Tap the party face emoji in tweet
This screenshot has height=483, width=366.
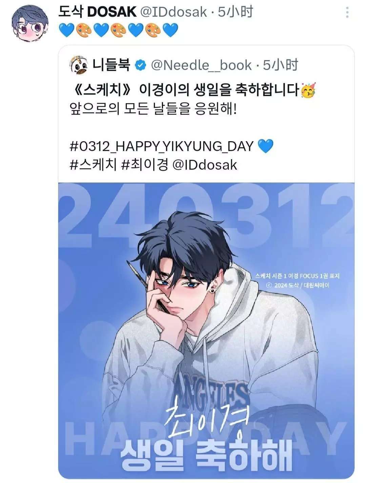pyautogui.click(x=308, y=91)
